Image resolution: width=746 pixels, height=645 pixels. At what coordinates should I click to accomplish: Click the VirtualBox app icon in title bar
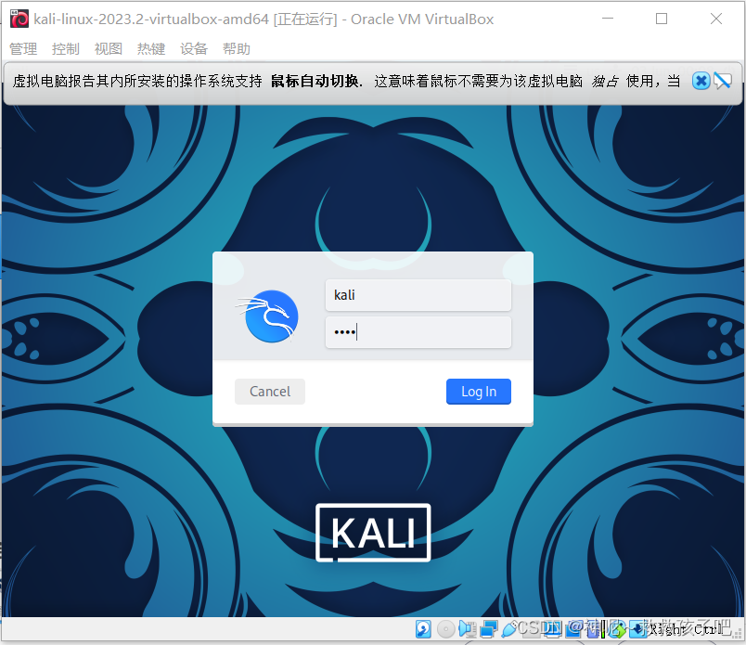tap(19, 19)
